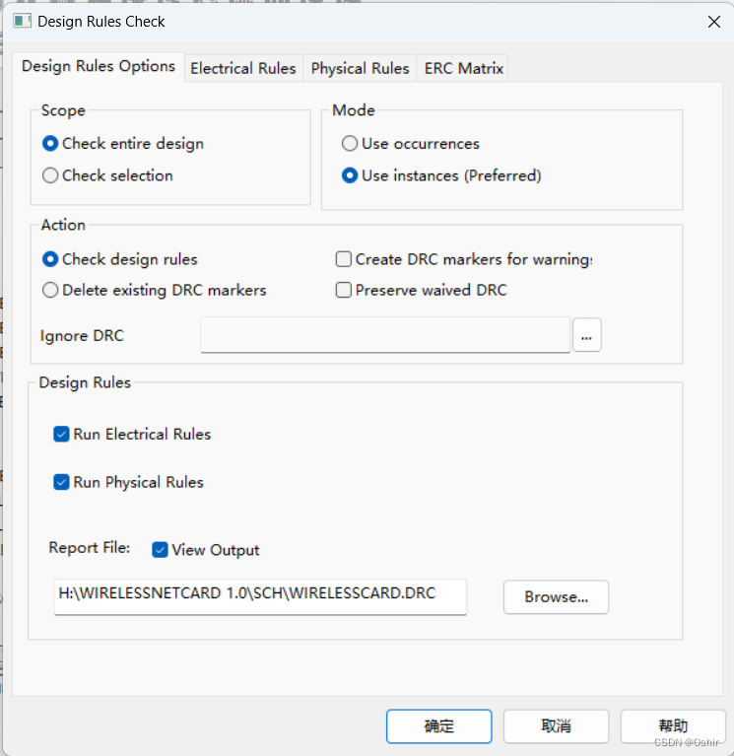Select Use instances (Preferred) mode
This screenshot has height=756, width=734.
click(x=350, y=176)
